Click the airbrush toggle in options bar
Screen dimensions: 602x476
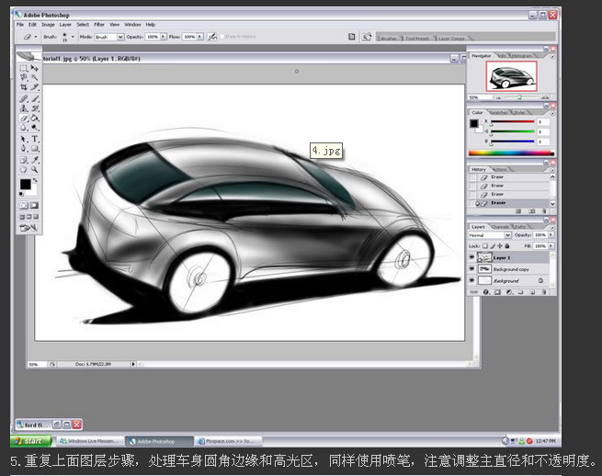[212, 37]
